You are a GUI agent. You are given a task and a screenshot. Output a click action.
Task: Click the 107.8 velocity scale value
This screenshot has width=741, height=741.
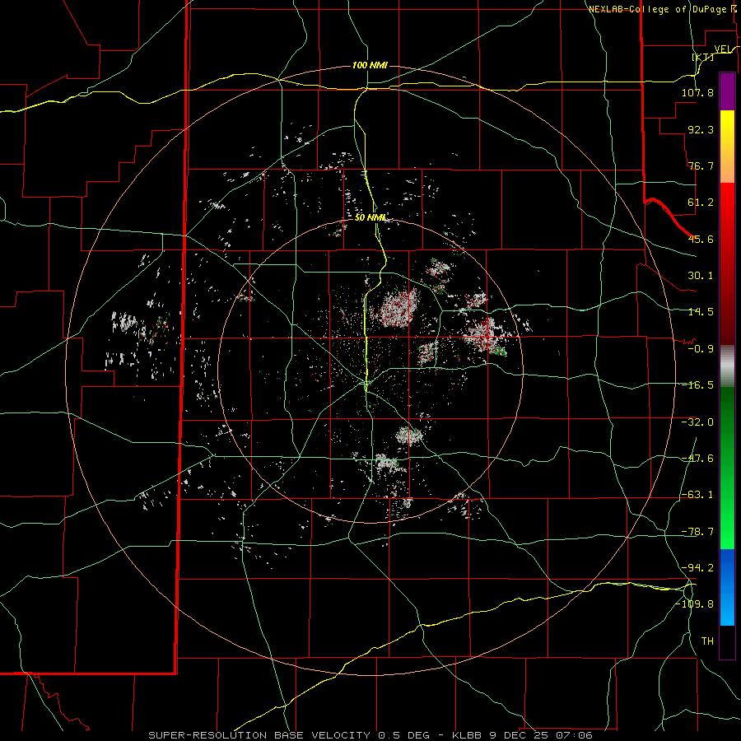coord(697,92)
